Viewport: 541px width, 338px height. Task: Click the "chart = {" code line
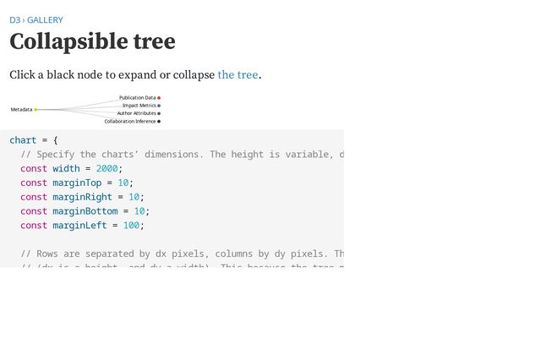(x=34, y=140)
